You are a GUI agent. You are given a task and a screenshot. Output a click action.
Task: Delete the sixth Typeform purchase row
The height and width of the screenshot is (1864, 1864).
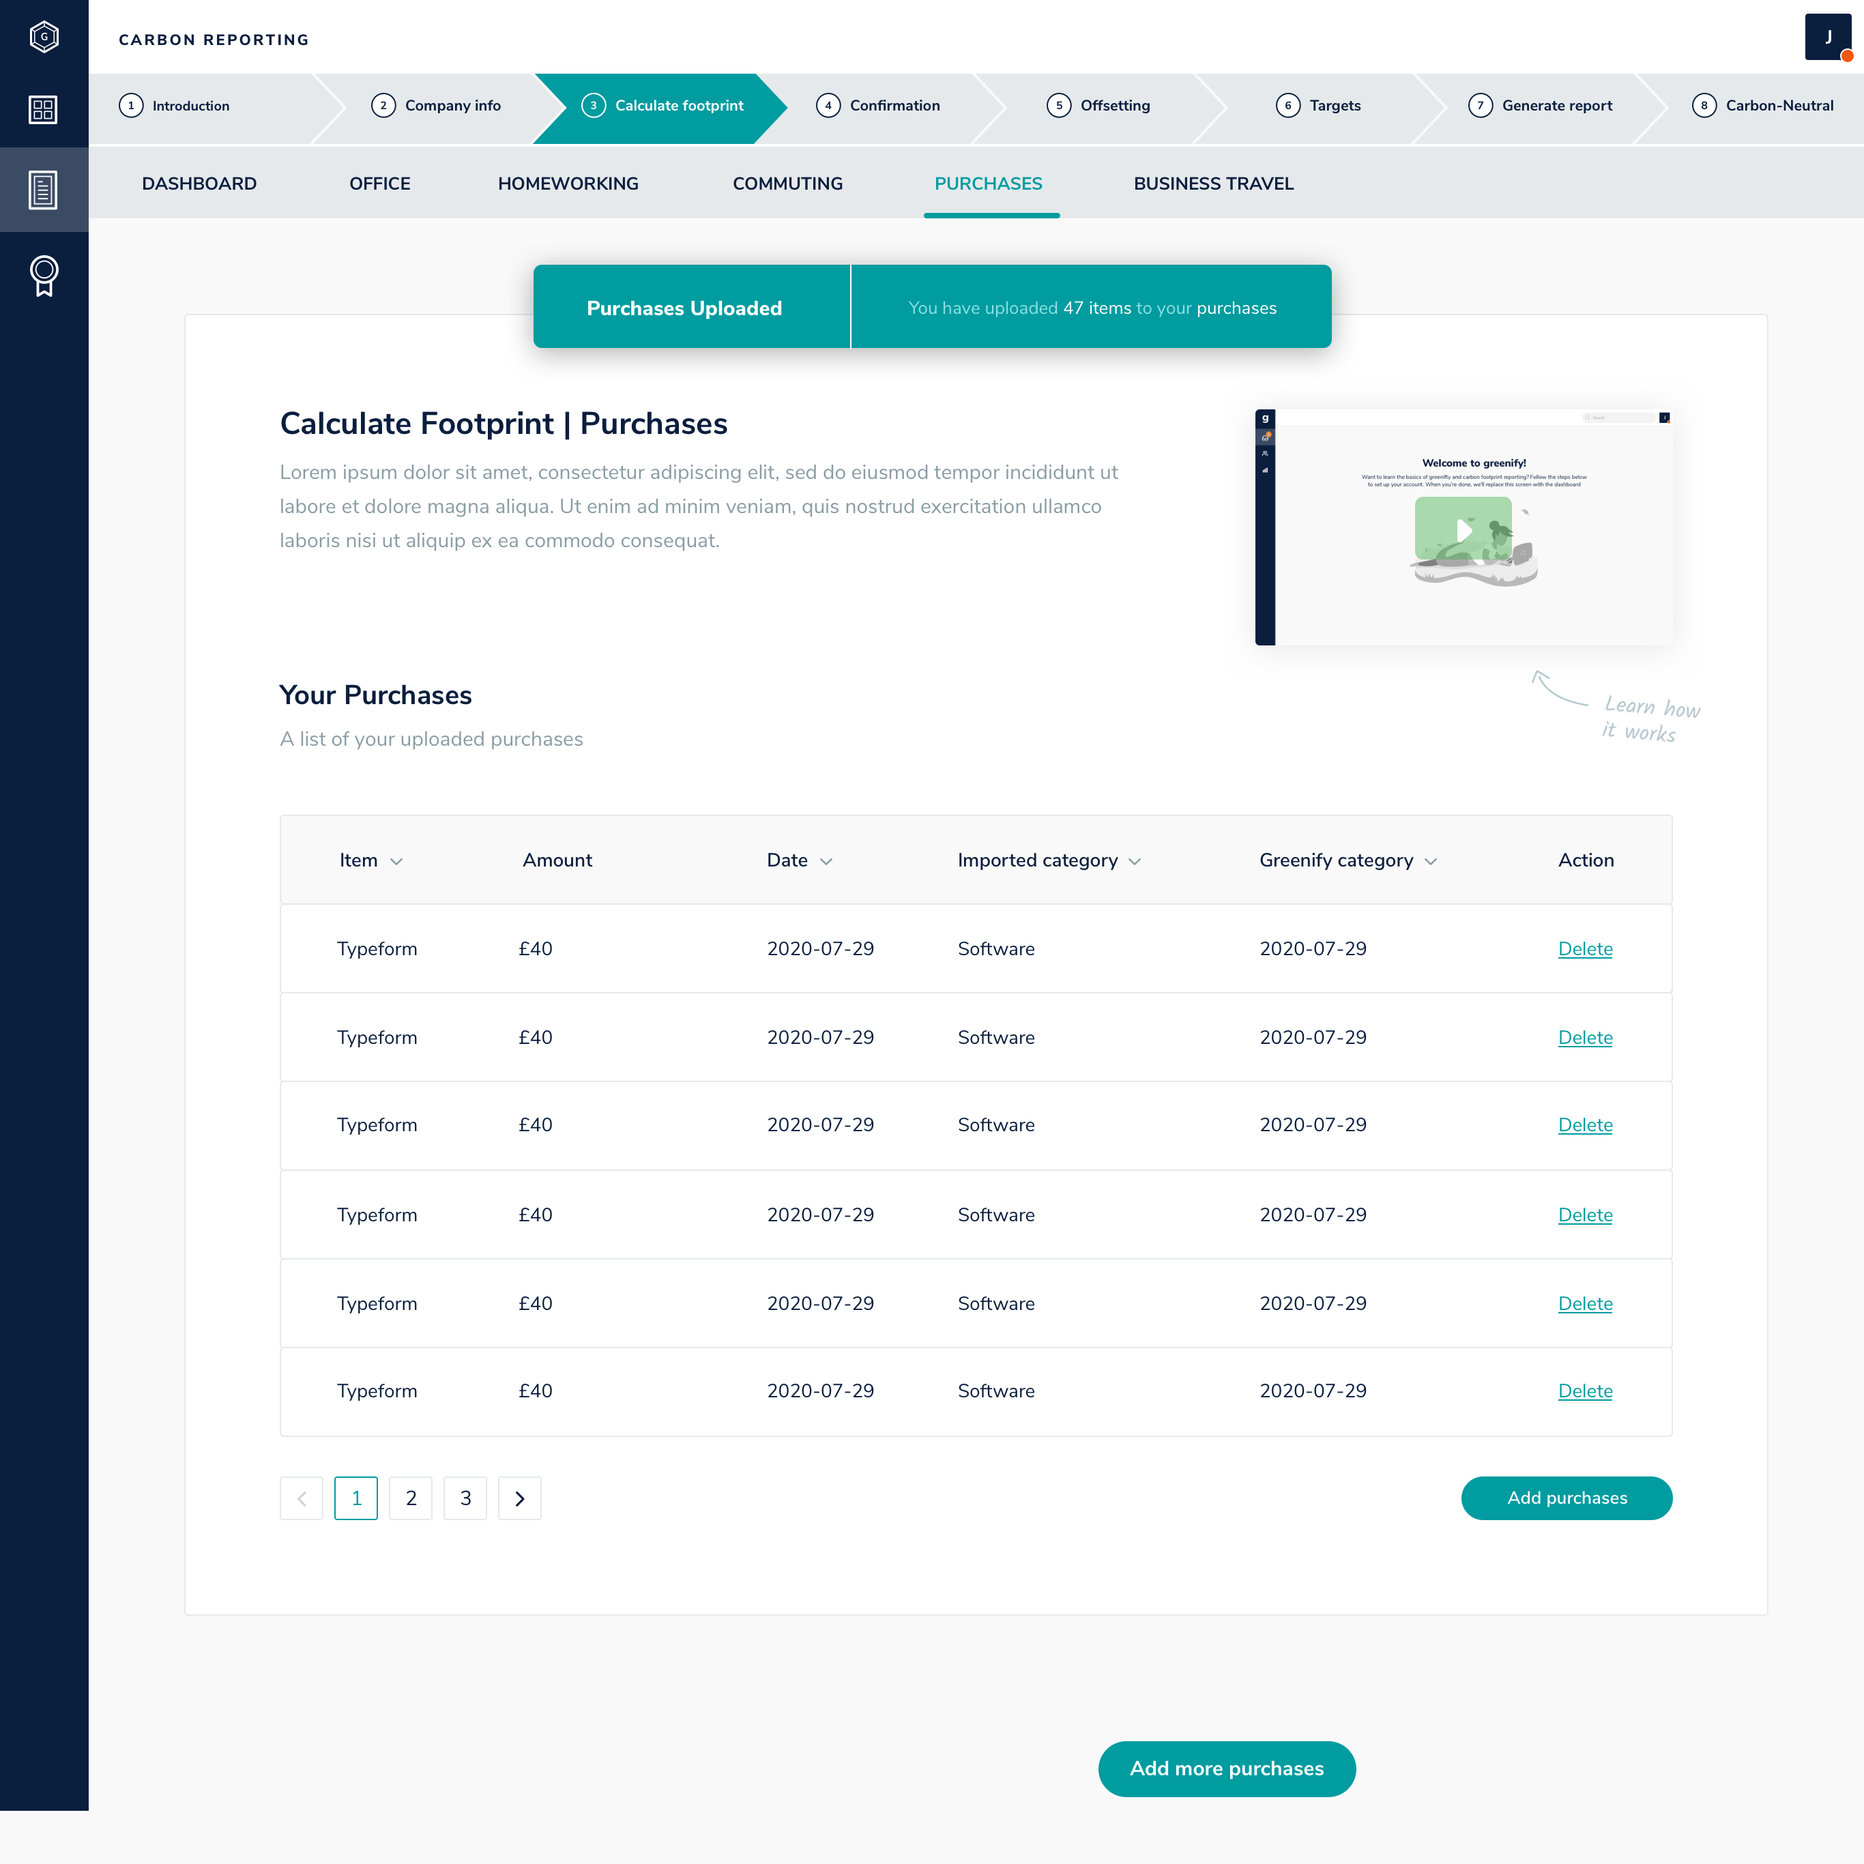click(x=1585, y=1393)
